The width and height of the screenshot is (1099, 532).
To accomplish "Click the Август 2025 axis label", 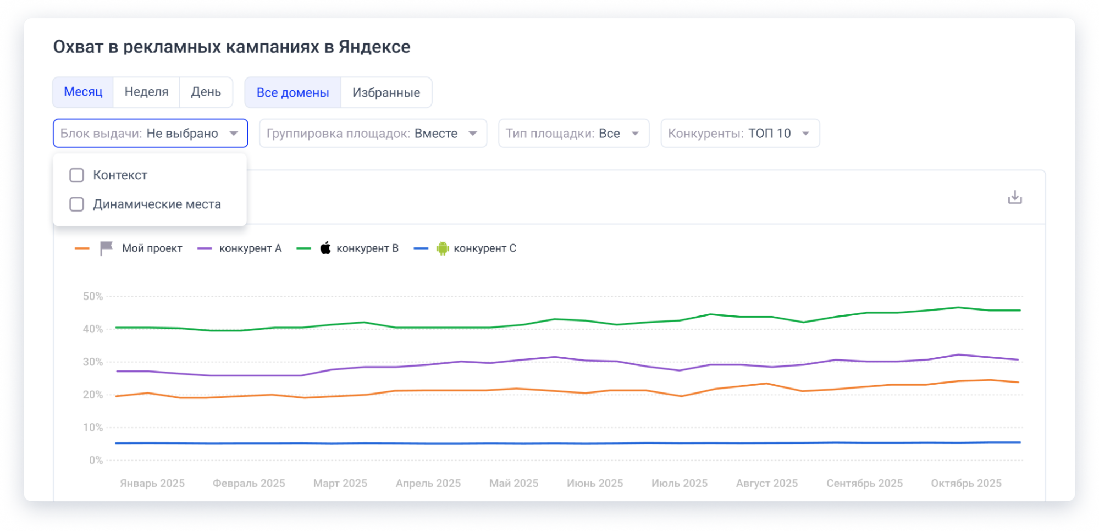I will 767,483.
